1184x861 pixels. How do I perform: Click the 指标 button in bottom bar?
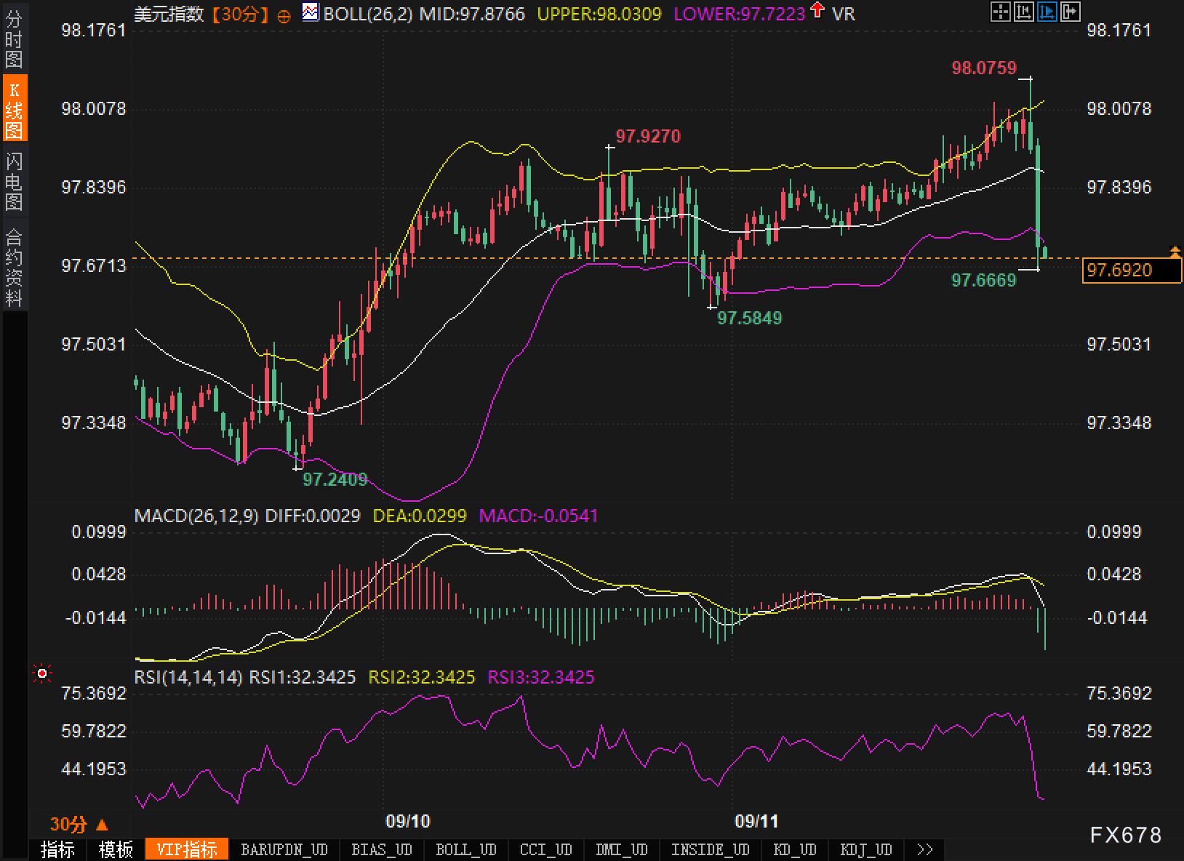pos(57,849)
